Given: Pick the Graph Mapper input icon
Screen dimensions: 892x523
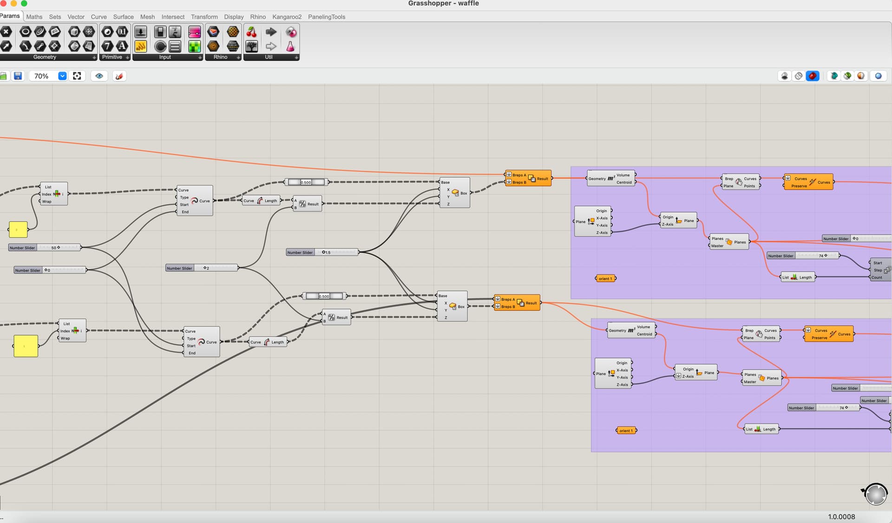Looking at the screenshot, I should [x=175, y=32].
